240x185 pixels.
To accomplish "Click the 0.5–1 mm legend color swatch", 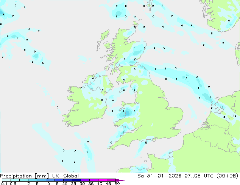I will click(x=15, y=180).
